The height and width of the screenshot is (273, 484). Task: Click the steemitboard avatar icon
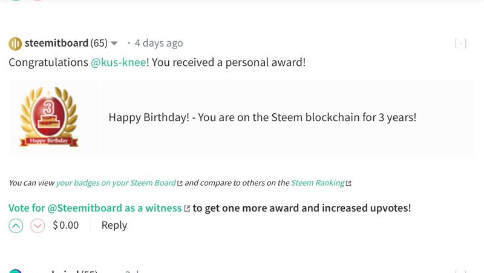pyautogui.click(x=15, y=44)
